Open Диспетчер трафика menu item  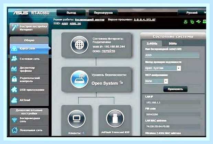tap(29, 69)
